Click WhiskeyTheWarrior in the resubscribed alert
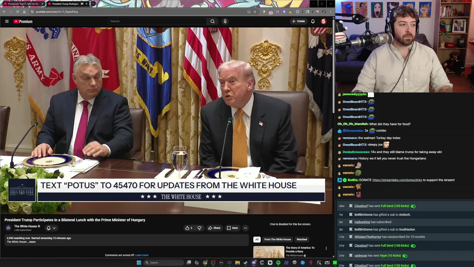The image size is (474, 267). click(368, 237)
